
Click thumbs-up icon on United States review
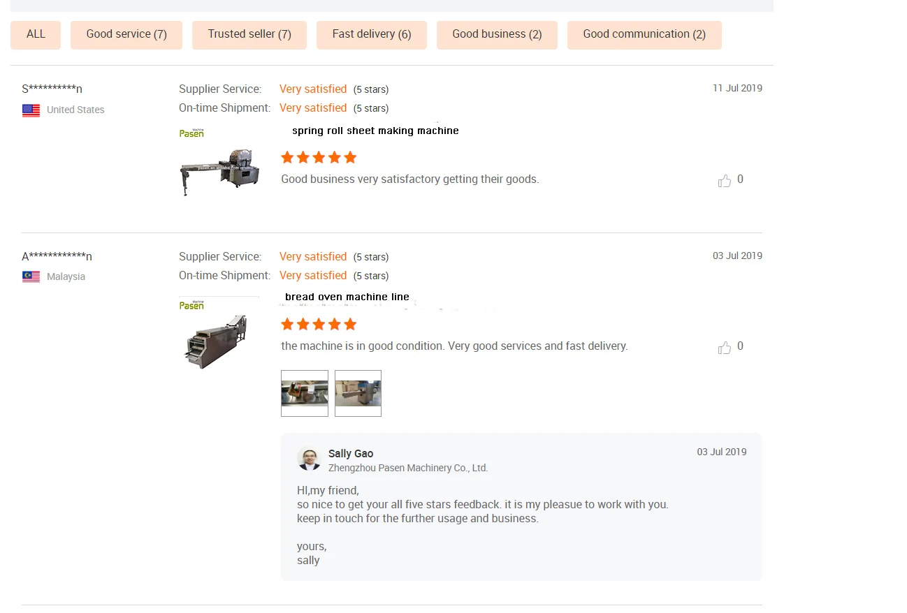click(725, 181)
